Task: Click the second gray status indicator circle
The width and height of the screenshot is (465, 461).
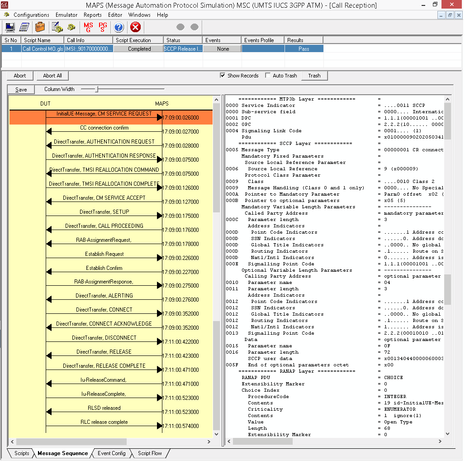Action: (195, 27)
